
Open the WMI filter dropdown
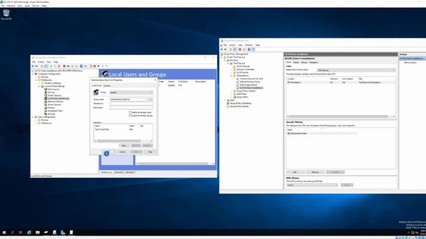[312, 185]
